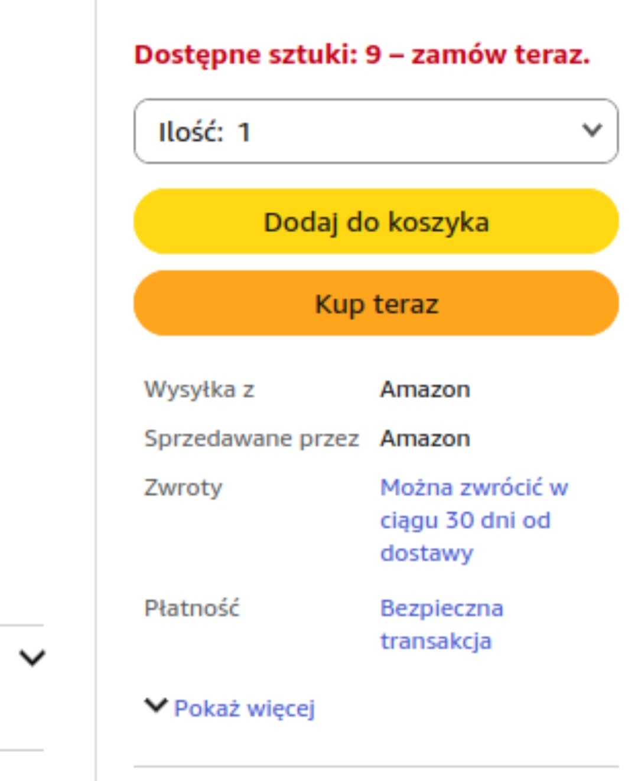Click the quantity value 1 in selector
Image resolution: width=638 pixels, height=781 pixels.
pyautogui.click(x=244, y=132)
